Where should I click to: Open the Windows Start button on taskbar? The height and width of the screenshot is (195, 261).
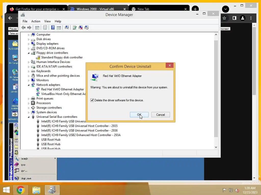(x=6, y=190)
